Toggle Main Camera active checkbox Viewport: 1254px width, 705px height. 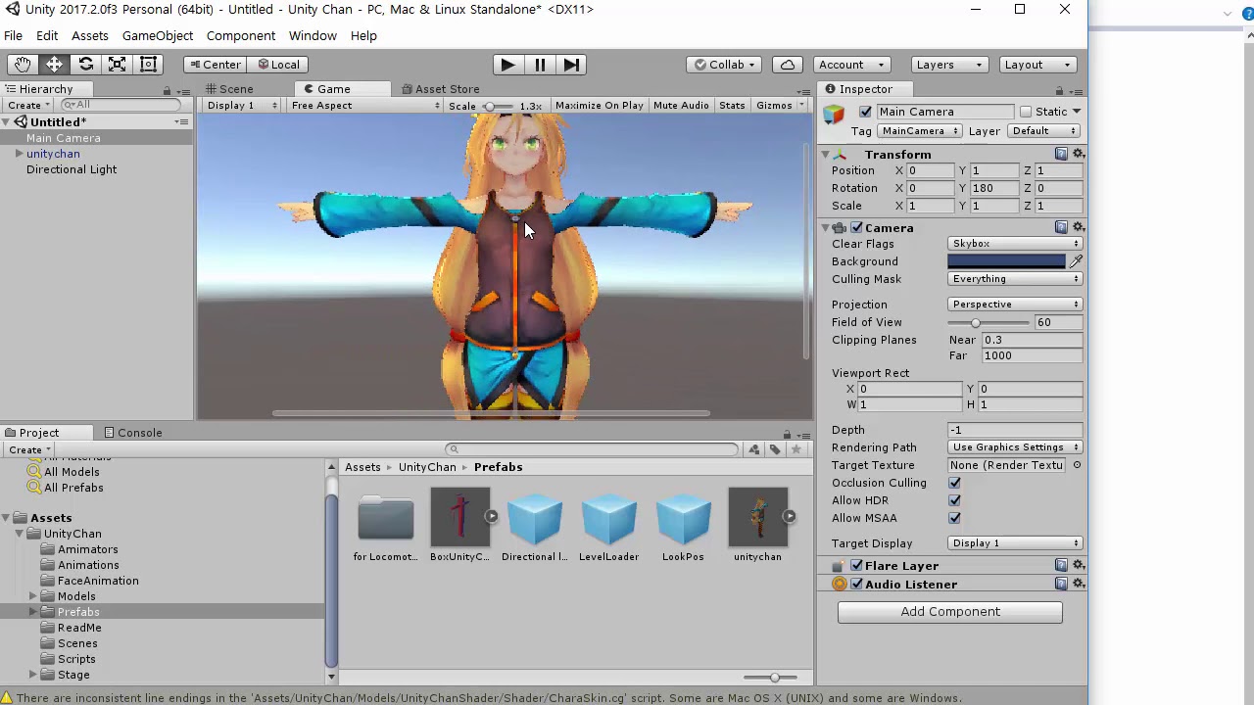(x=865, y=112)
